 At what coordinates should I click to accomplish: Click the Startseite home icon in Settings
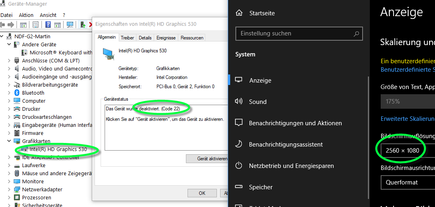pos(239,13)
